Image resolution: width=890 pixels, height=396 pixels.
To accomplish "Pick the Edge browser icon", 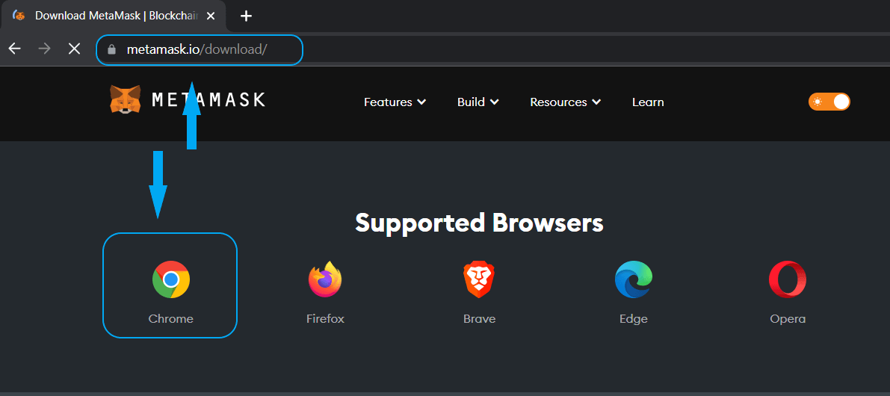I will point(634,279).
